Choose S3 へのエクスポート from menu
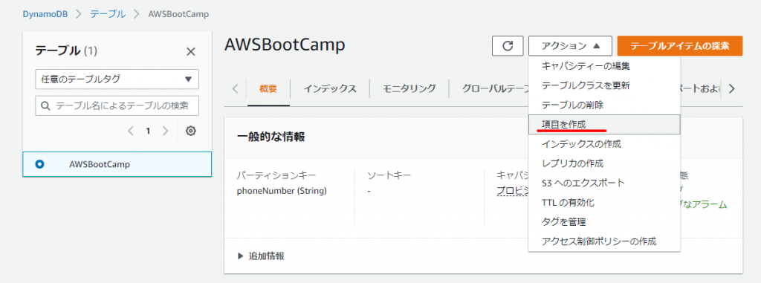761x283 pixels. pos(604,183)
